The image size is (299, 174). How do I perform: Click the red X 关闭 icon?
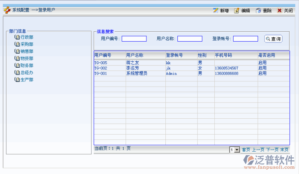279,10
